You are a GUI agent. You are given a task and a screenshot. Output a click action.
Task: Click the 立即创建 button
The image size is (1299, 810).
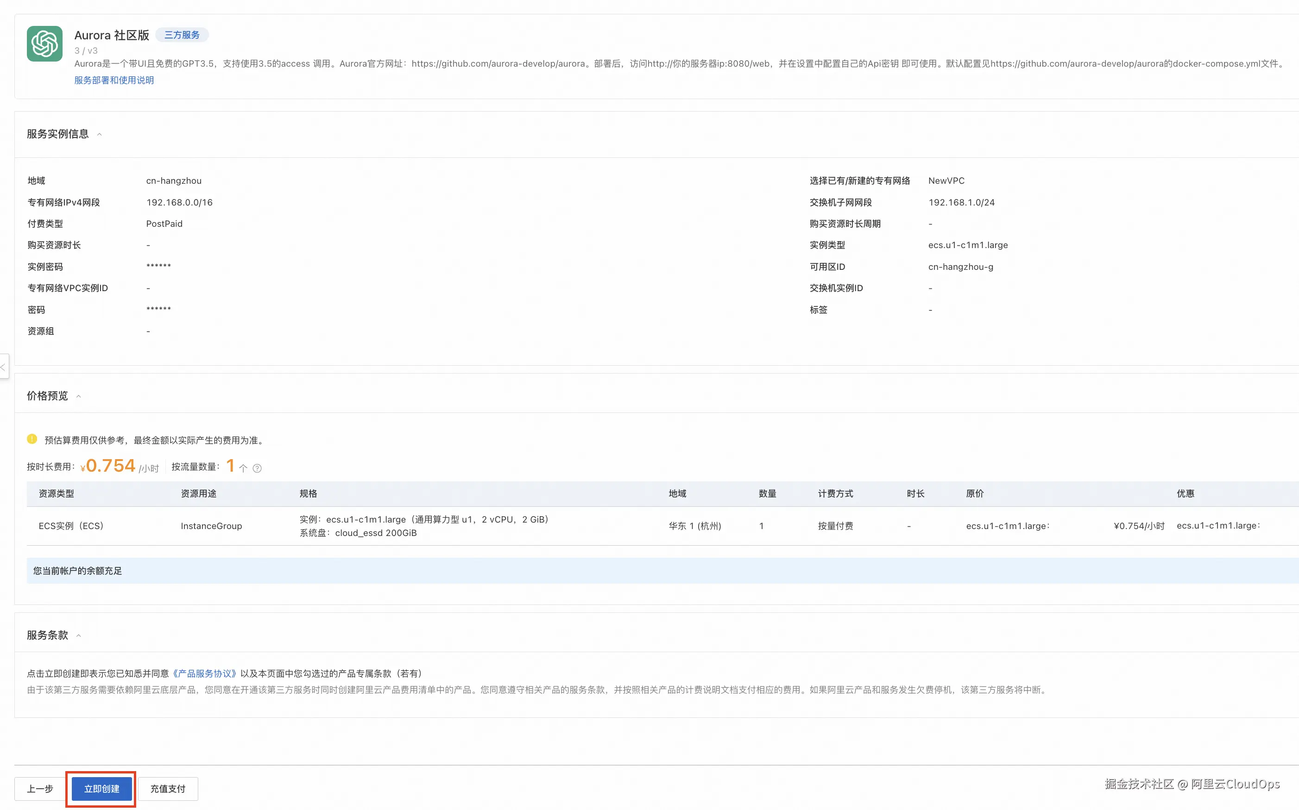[101, 789]
